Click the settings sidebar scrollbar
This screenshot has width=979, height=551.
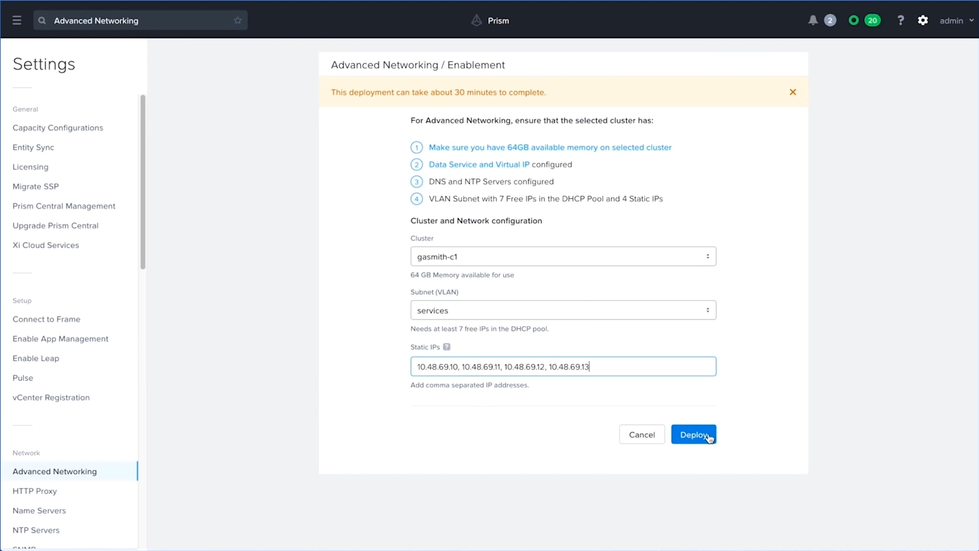coord(143,182)
